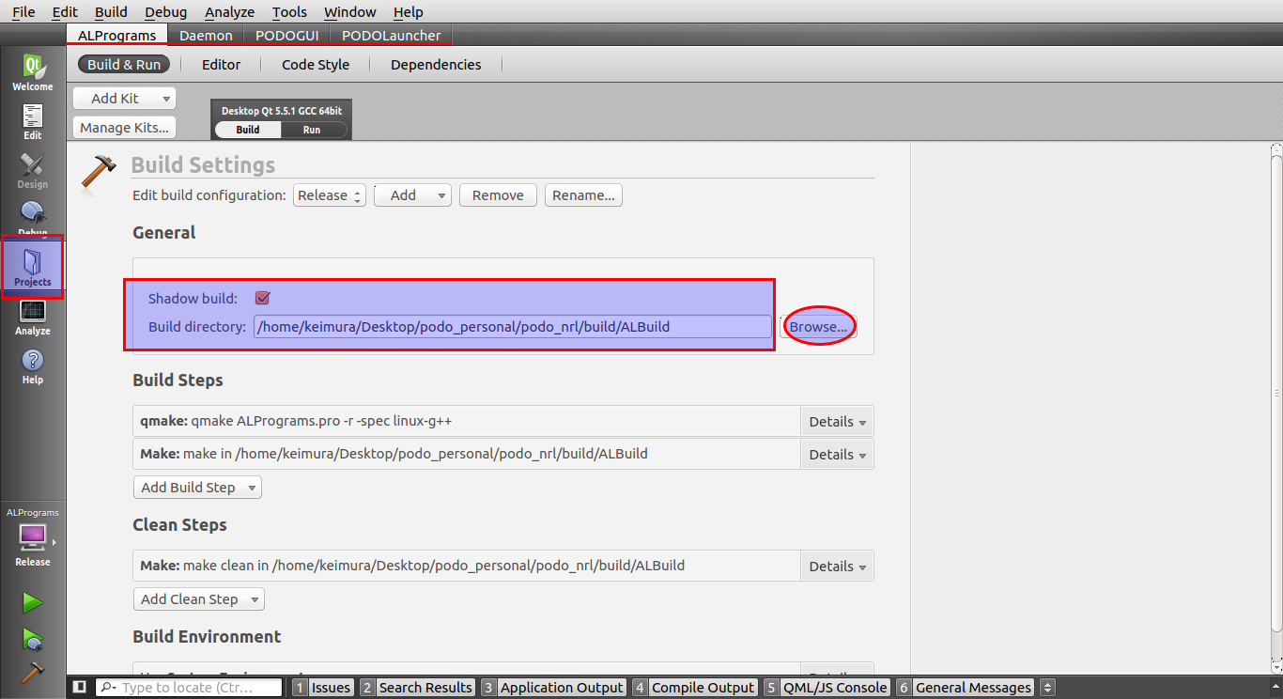Select the kit's Run settings
Screen dimensions: 1283x699
point(312,130)
